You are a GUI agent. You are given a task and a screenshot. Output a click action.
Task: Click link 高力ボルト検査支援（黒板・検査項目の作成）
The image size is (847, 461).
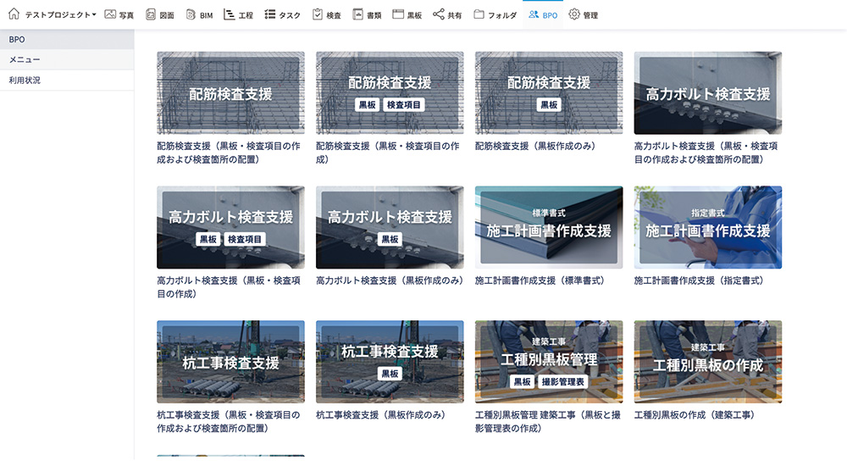[x=229, y=287]
